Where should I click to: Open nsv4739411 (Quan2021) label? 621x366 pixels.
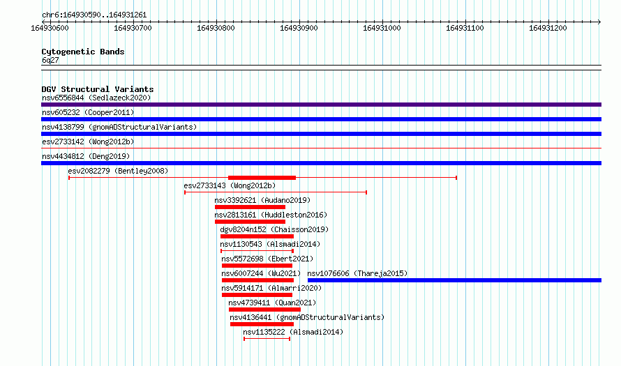272,303
